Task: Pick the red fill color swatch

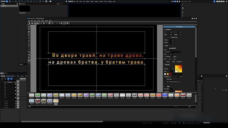Action: pyautogui.click(x=170, y=74)
